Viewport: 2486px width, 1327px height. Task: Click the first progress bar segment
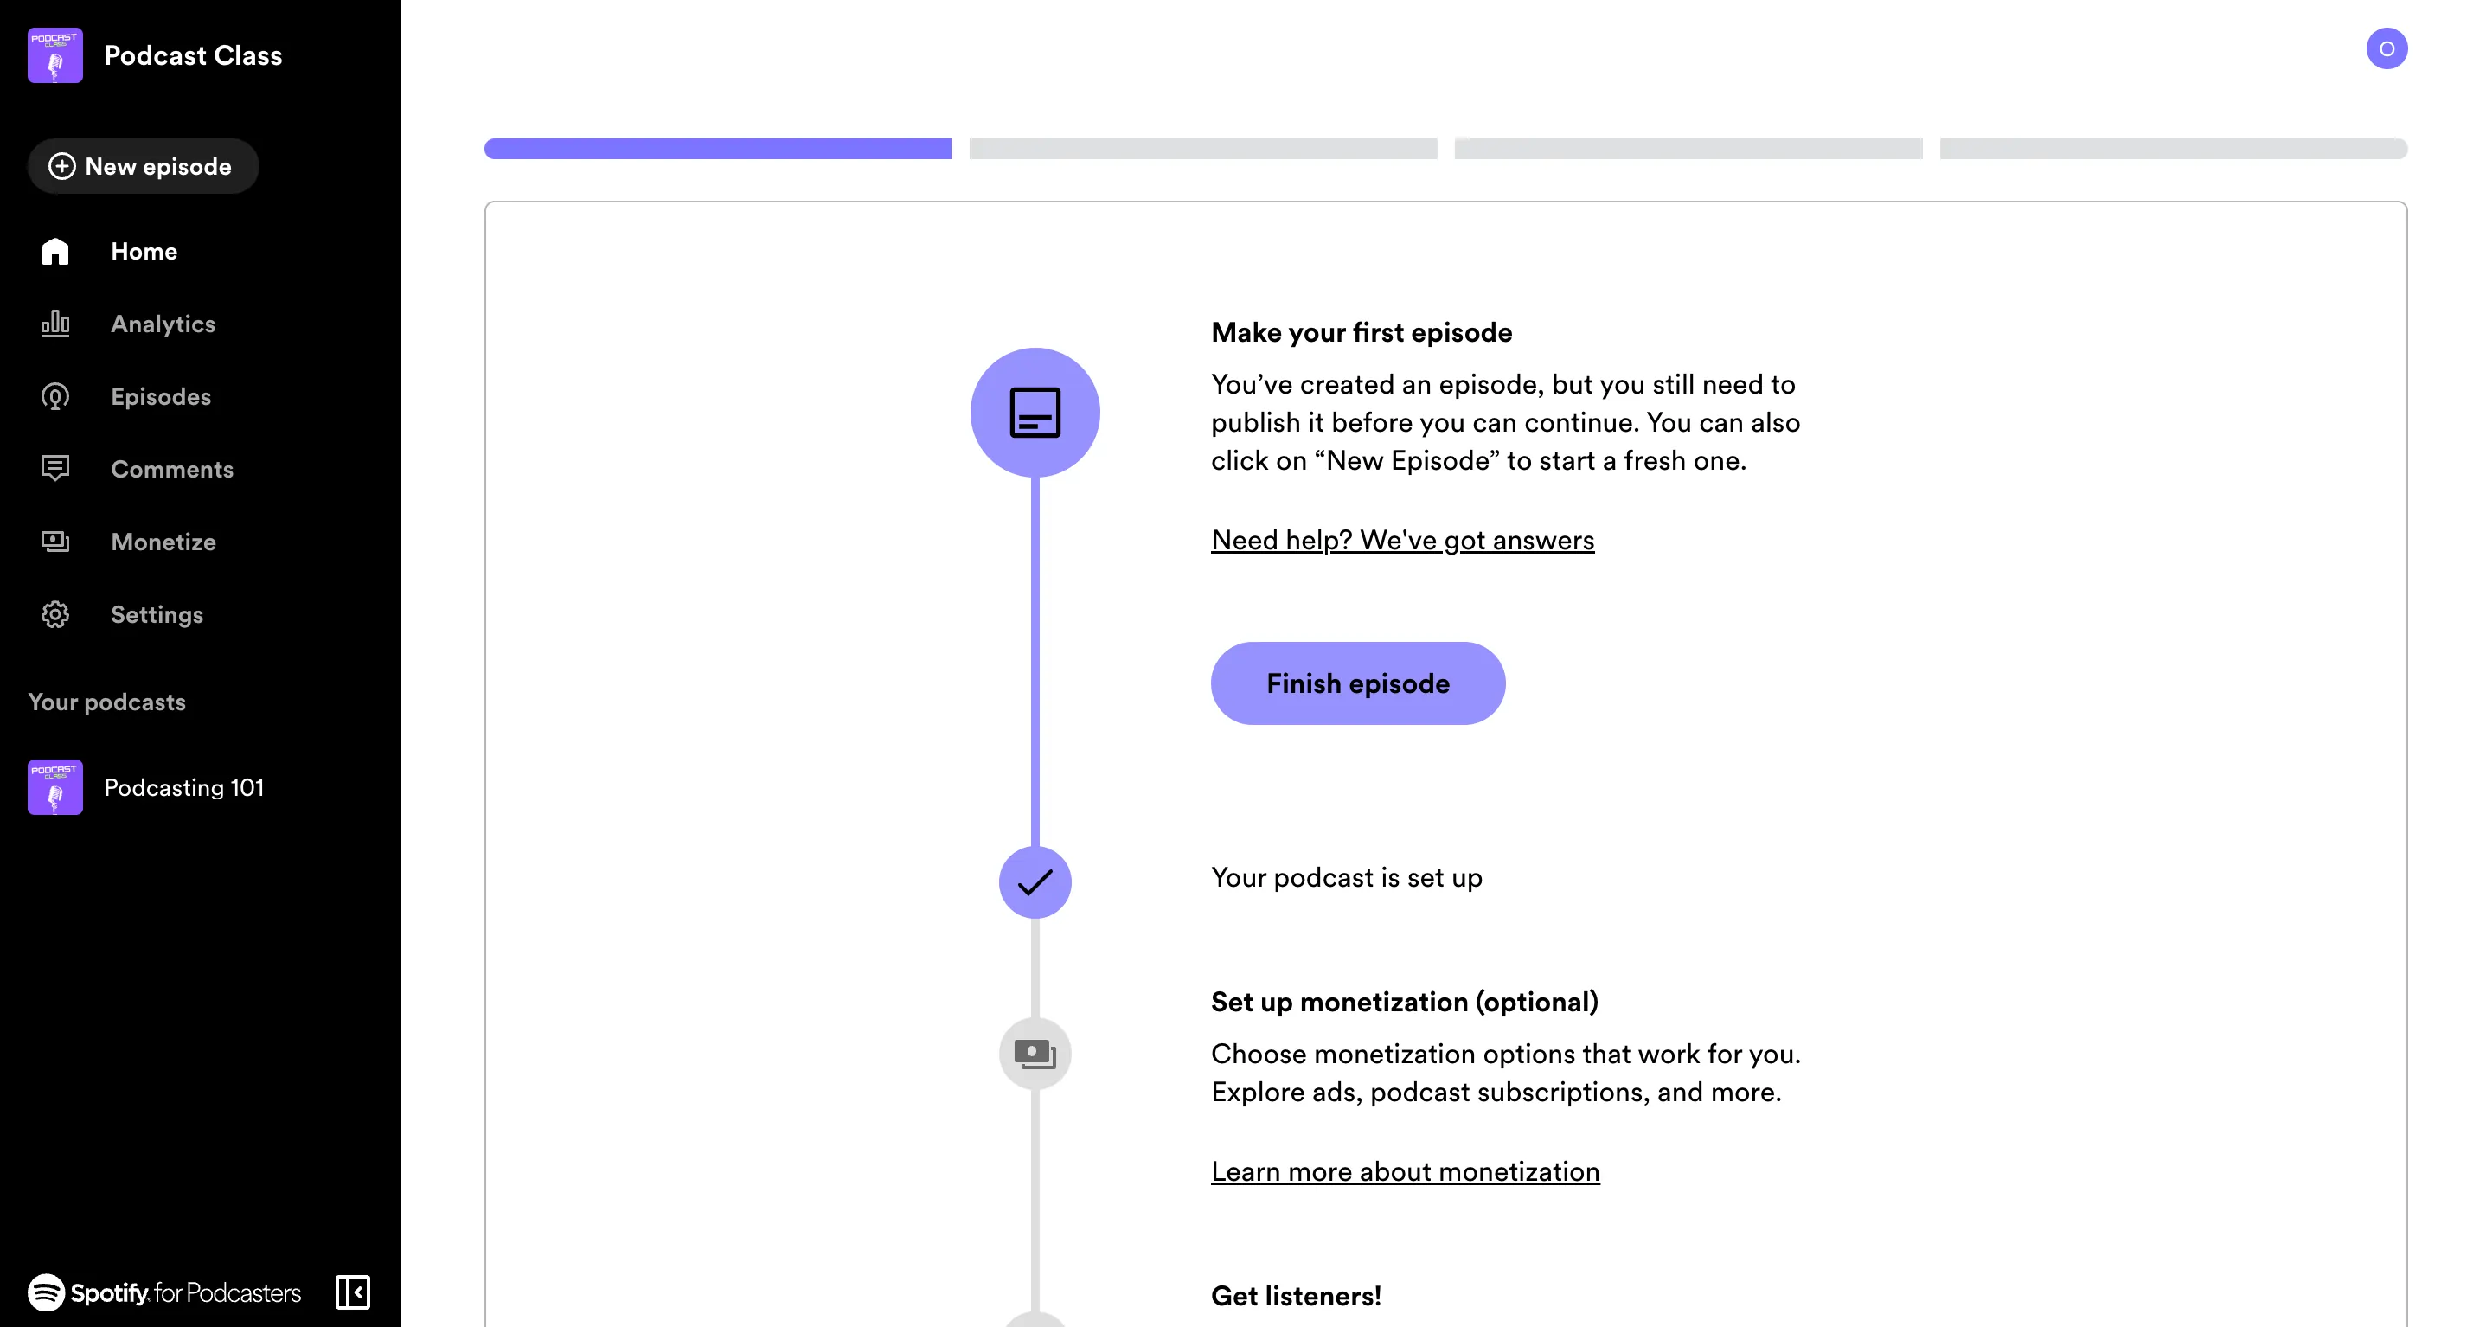click(x=719, y=148)
